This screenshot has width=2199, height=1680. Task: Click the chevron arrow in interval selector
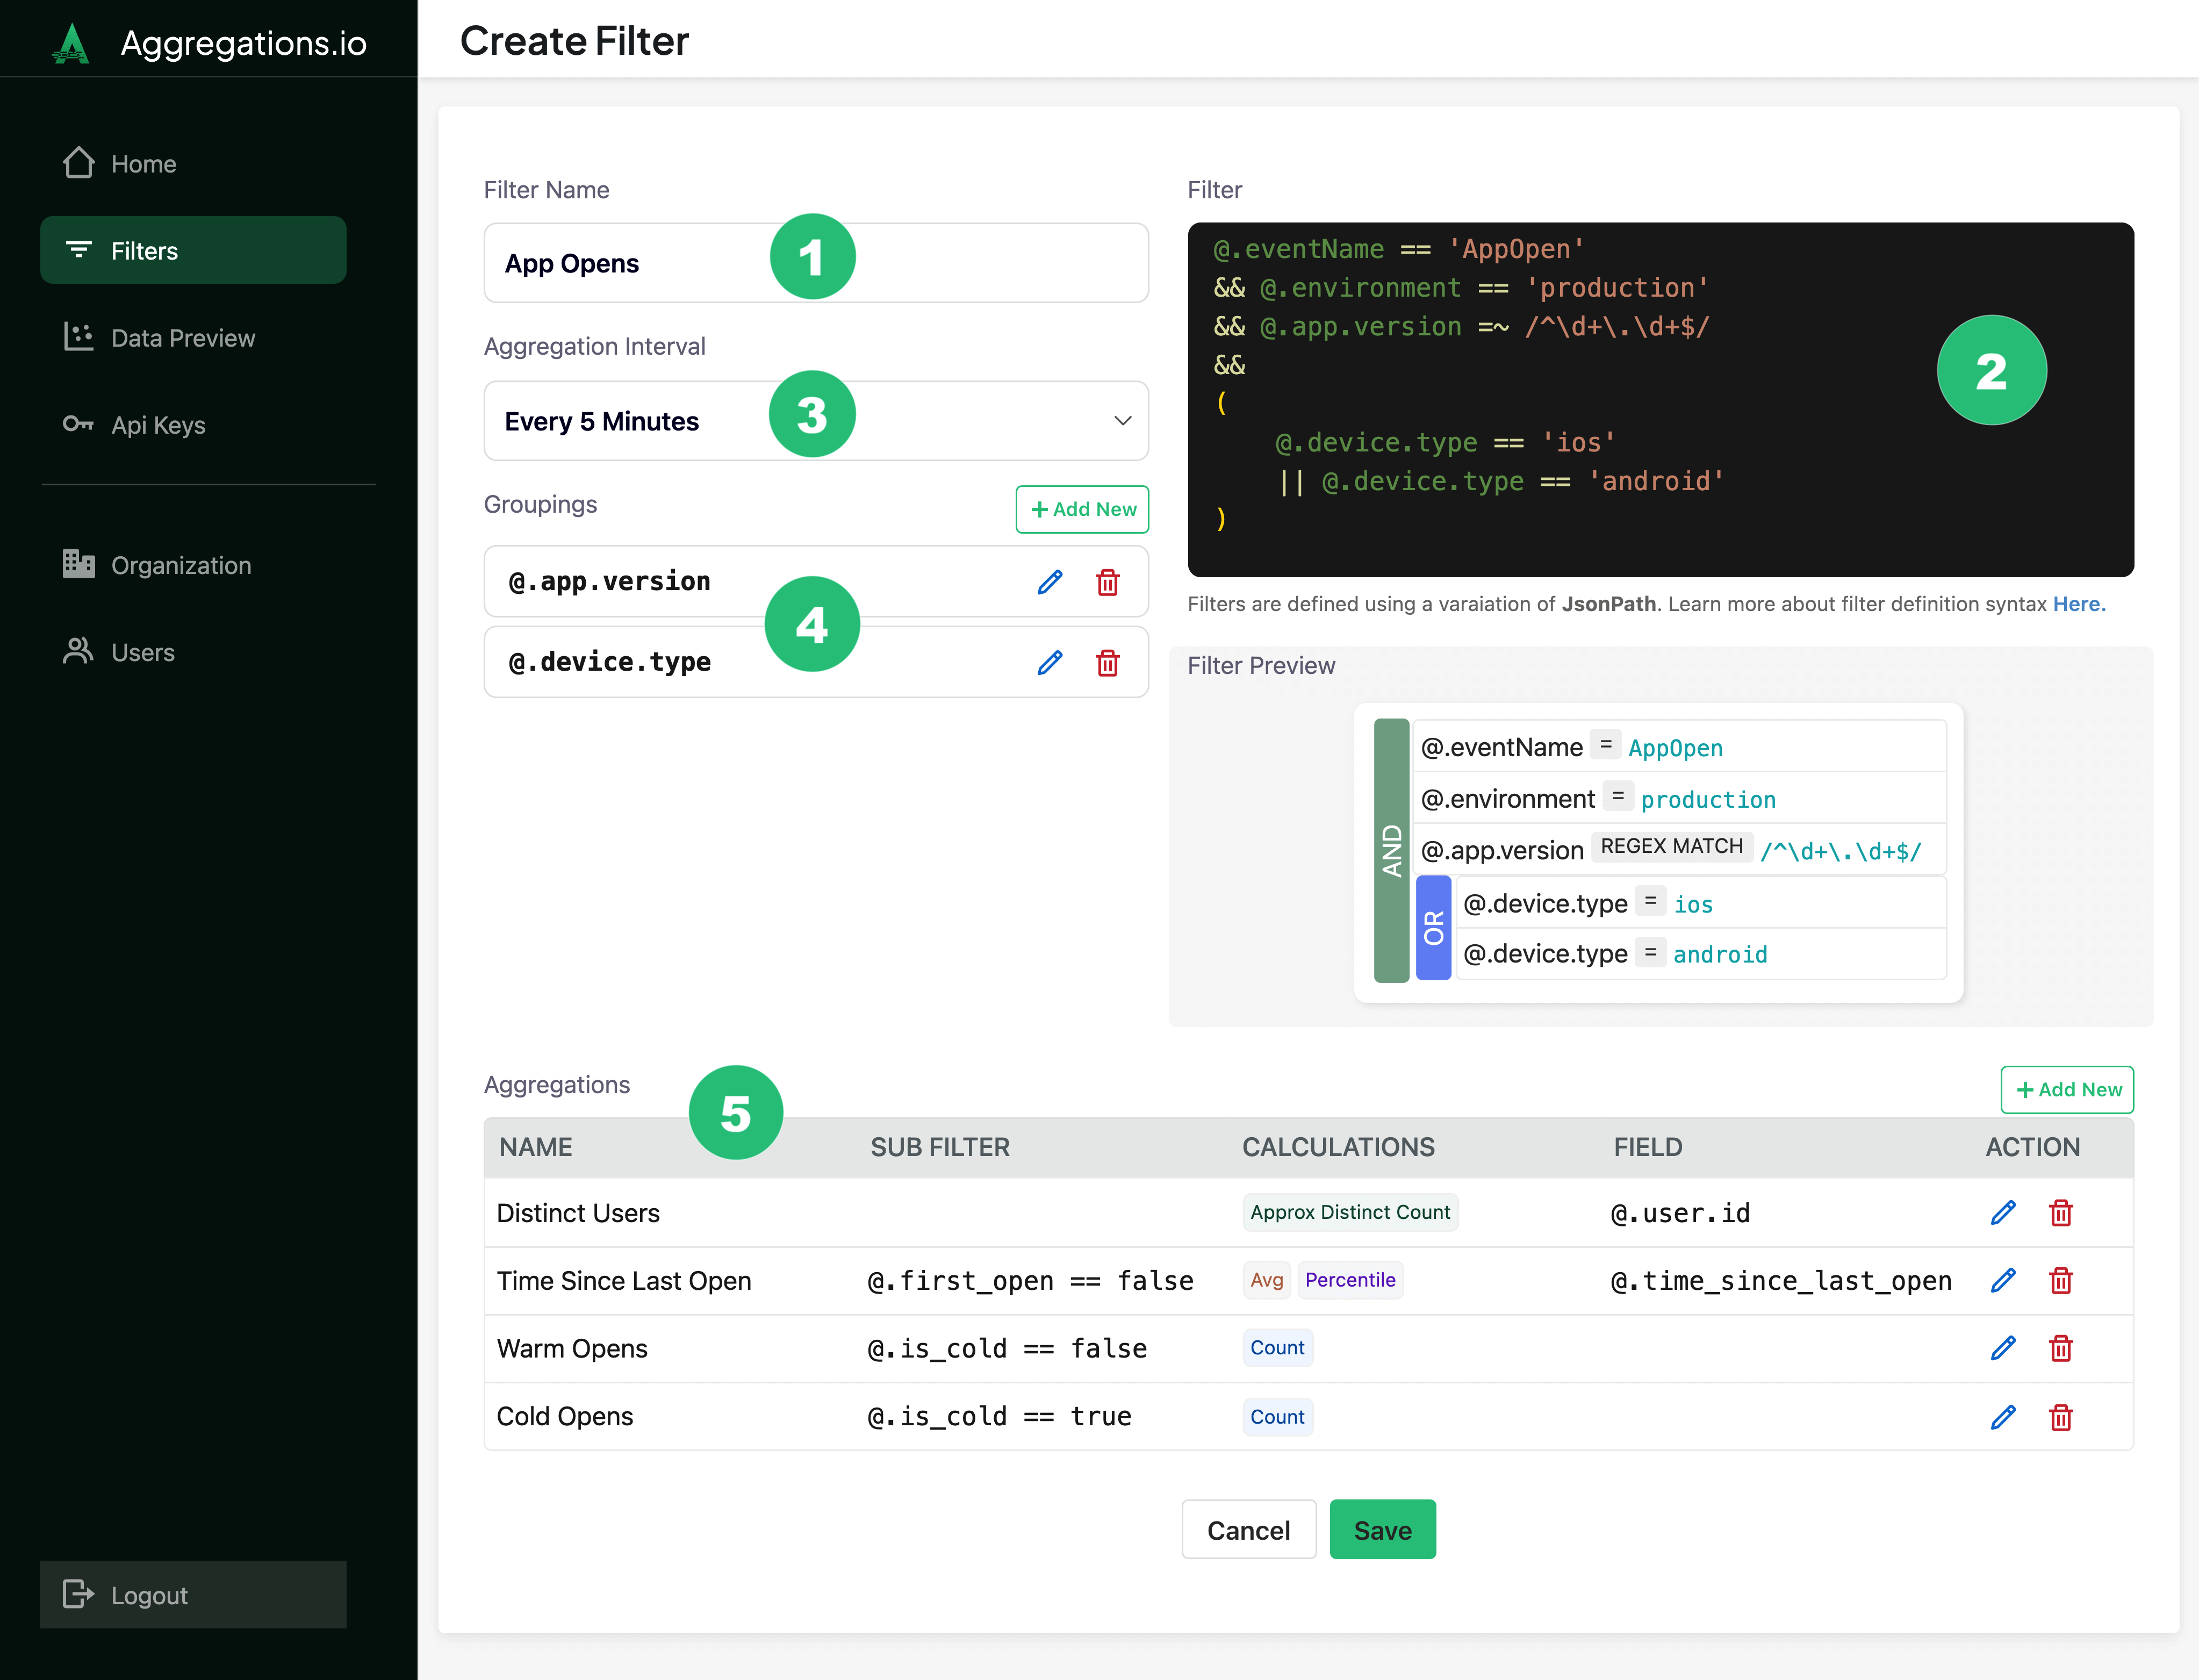(x=1122, y=421)
